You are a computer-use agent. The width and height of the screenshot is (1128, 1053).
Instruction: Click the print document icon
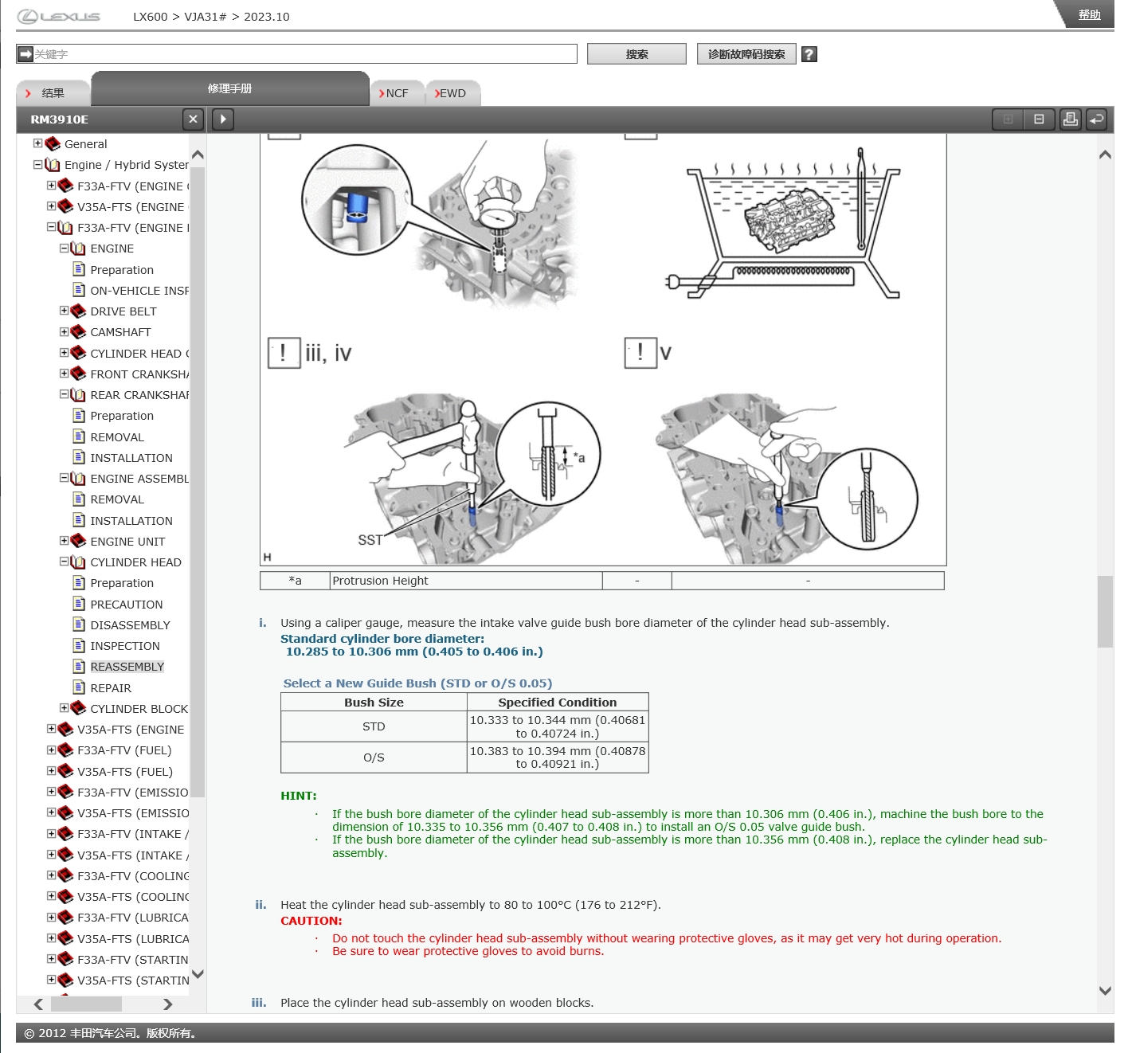[x=1070, y=119]
